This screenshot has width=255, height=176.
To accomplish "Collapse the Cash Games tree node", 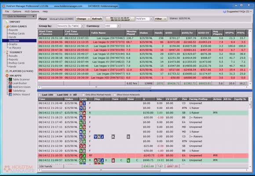I will pyautogui.click(x=4, y=26).
